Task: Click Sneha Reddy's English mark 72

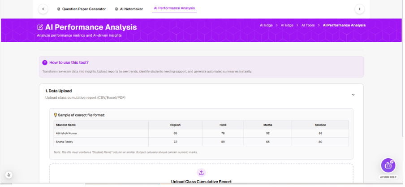Action: pyautogui.click(x=175, y=142)
